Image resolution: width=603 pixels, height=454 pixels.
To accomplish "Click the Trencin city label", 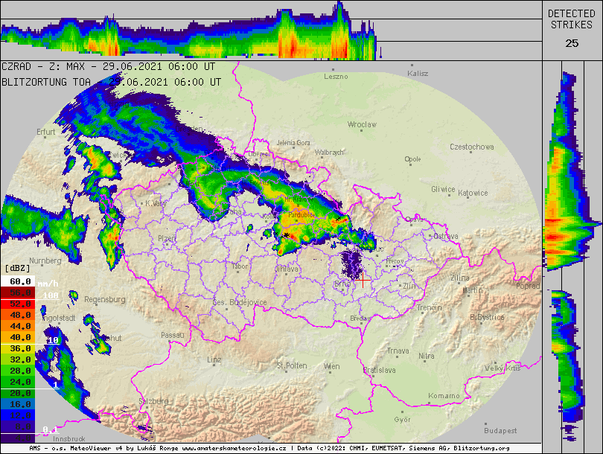I will (x=430, y=307).
